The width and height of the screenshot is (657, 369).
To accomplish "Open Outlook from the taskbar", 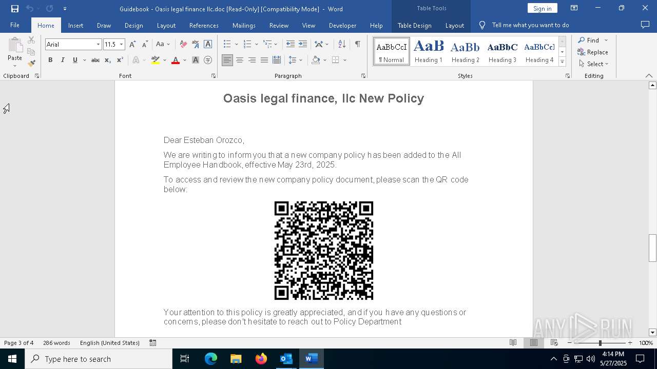I will 286,359.
